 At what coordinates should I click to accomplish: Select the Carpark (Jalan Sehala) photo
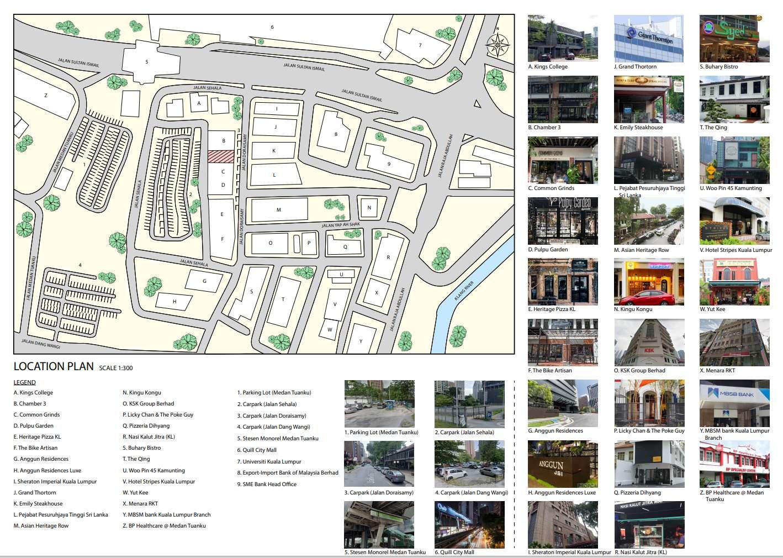(469, 404)
